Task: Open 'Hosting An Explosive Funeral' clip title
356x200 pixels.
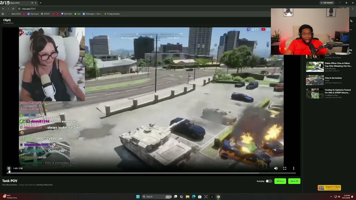Action: (x=338, y=91)
